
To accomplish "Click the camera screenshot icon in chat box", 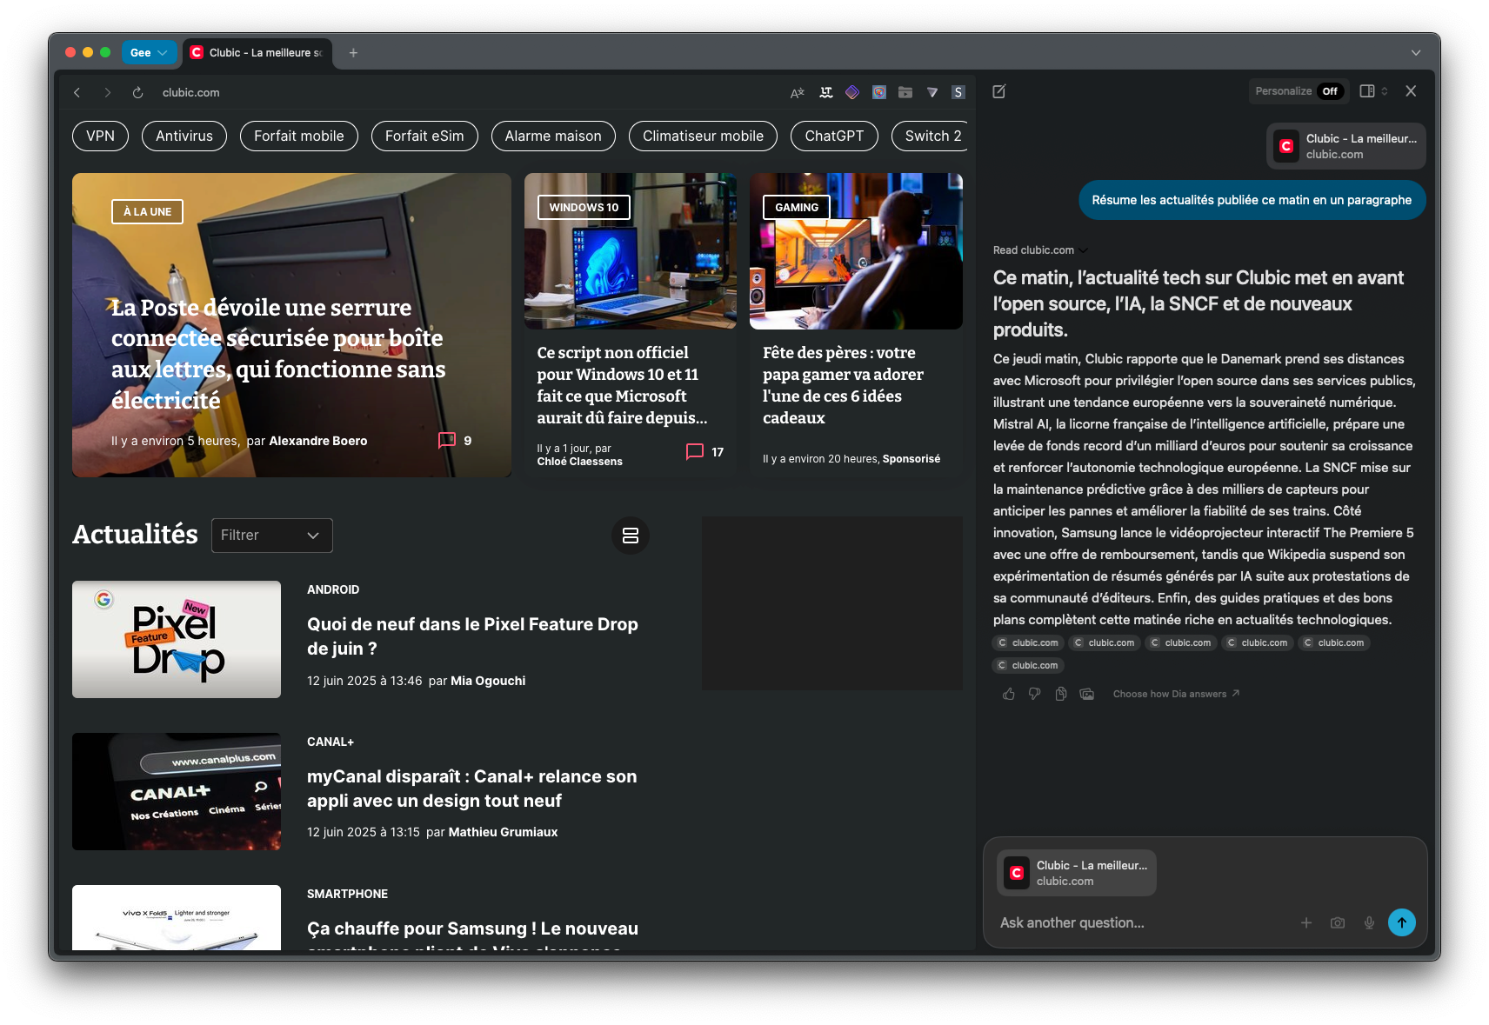I will tap(1338, 922).
